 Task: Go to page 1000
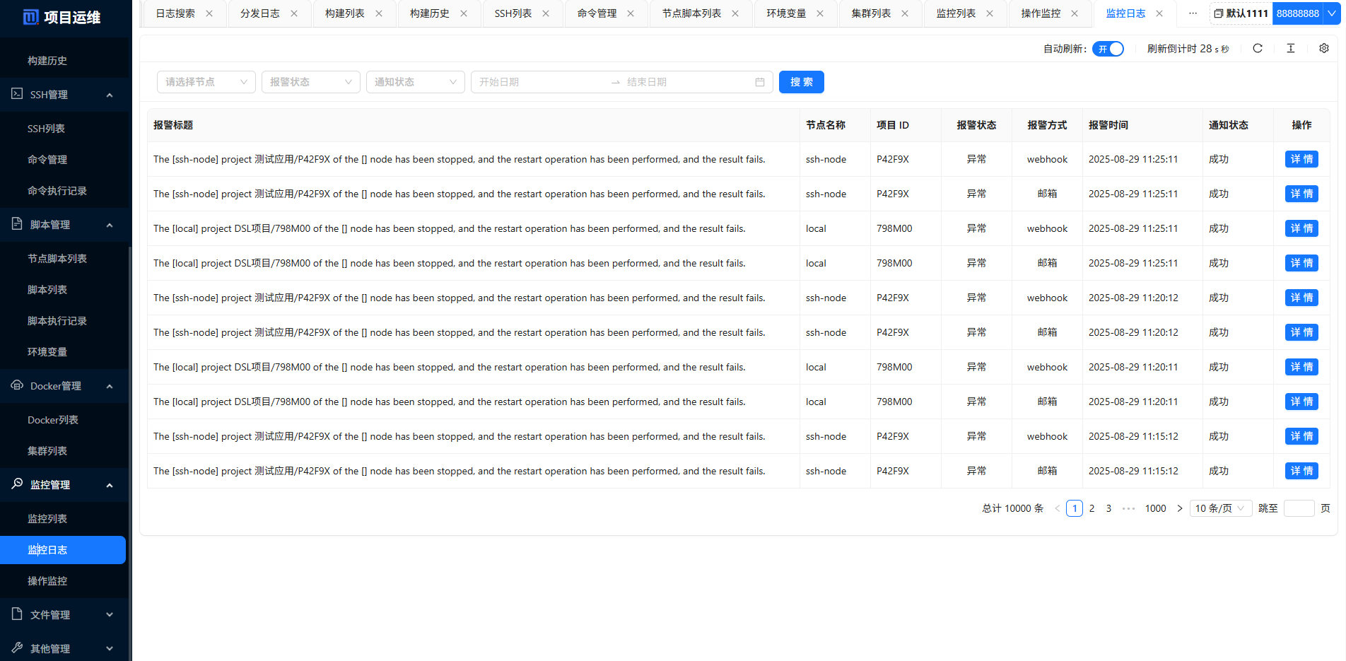tap(1155, 508)
